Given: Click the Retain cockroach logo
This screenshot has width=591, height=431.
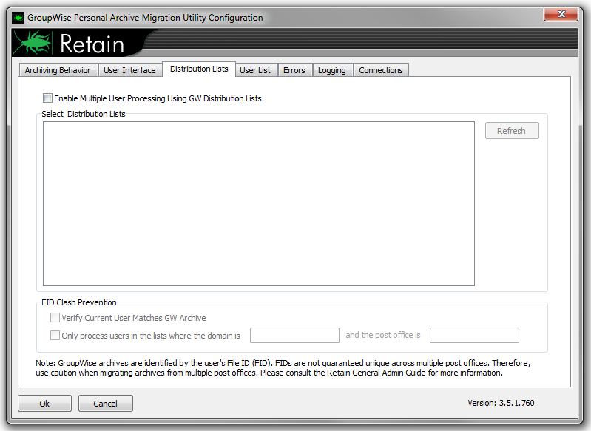Looking at the screenshot, I should (x=33, y=43).
